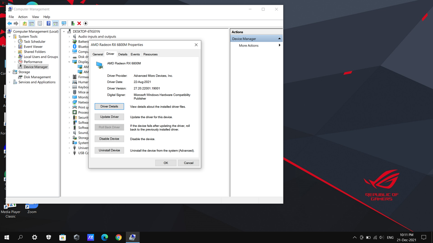Click the Keyboards category icon
Viewport: 433px width, 243px height.
(x=75, y=87)
